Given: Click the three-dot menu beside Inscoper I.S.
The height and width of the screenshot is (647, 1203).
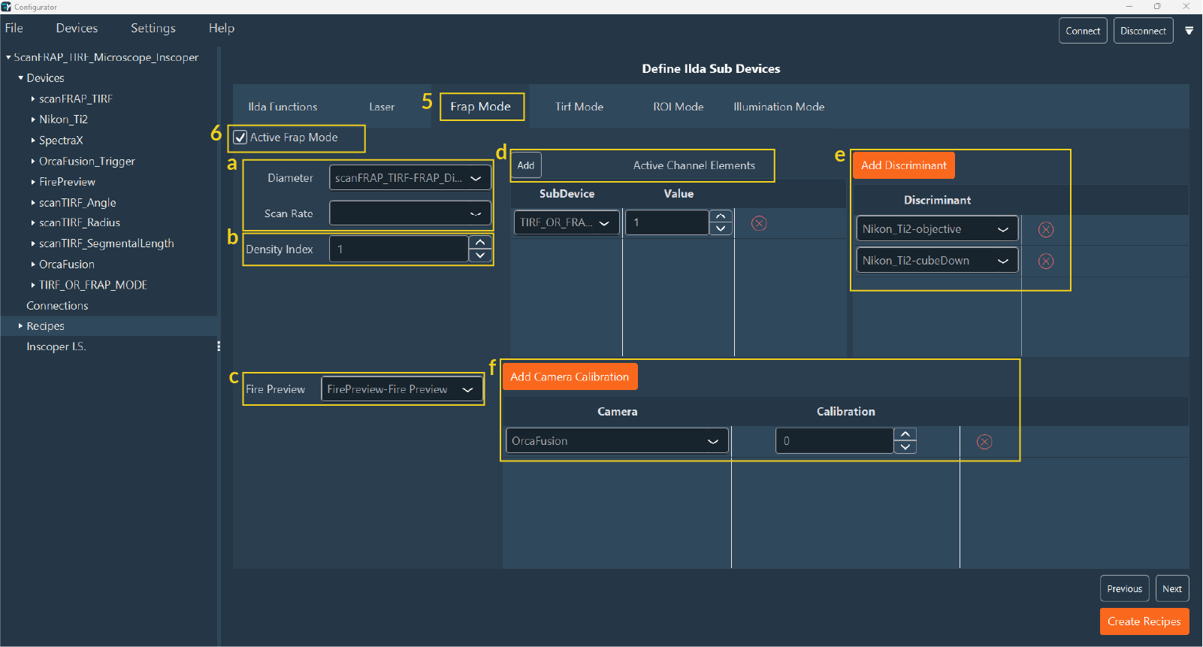Looking at the screenshot, I should pyautogui.click(x=219, y=346).
